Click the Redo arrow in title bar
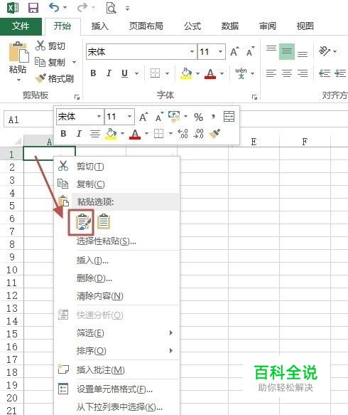Screen dimensions: 348x415 82,7
